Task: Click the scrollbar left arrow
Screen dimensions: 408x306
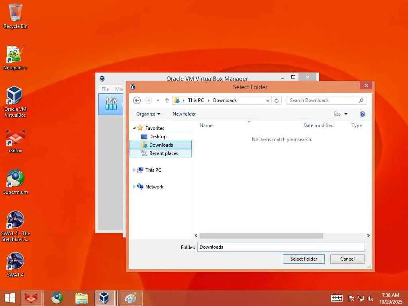Action: pyautogui.click(x=196, y=236)
